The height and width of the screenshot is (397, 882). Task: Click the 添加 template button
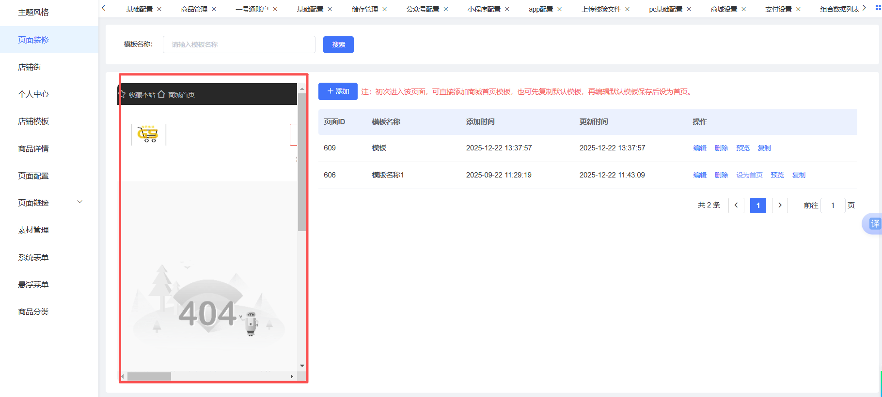338,91
